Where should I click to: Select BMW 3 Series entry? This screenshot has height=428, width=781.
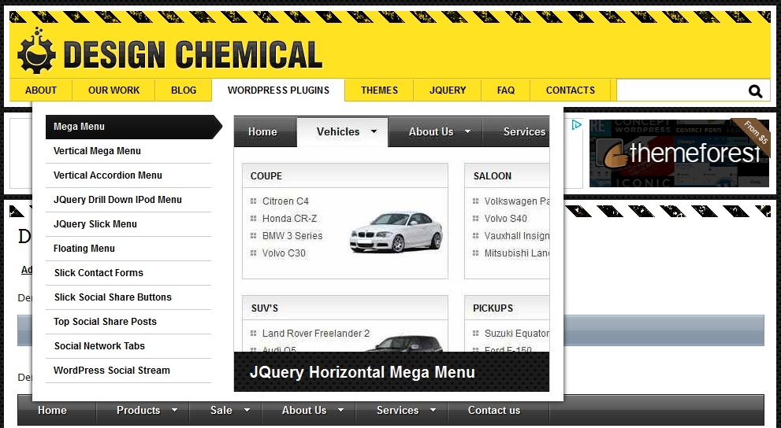point(292,236)
